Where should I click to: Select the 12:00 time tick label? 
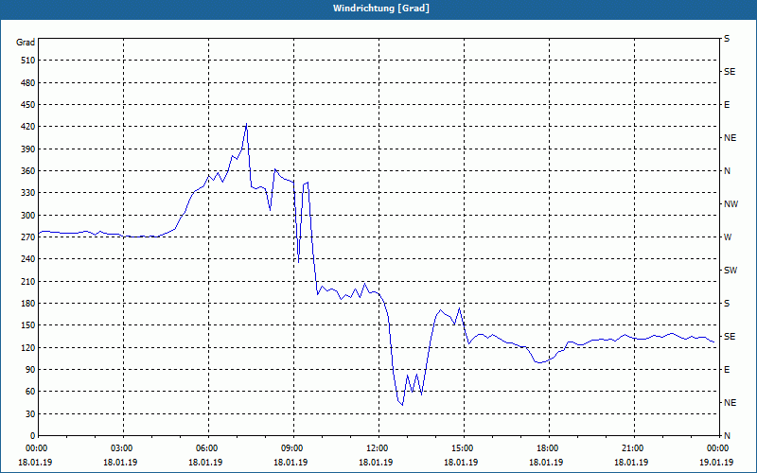[379, 448]
